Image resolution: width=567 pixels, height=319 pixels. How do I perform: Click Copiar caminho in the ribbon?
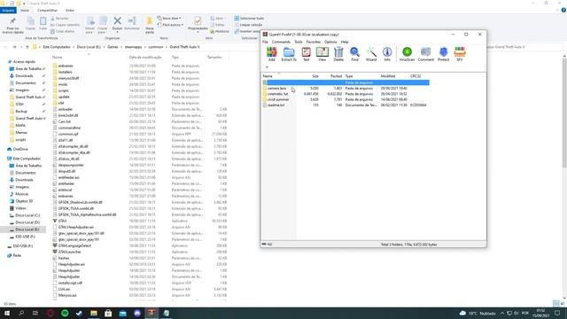[x=65, y=25]
